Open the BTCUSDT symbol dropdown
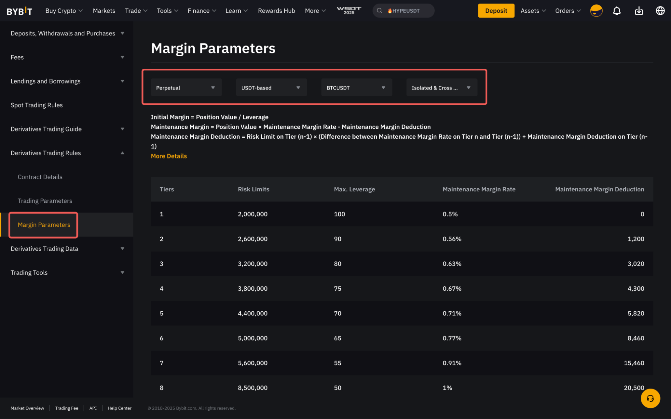 point(356,87)
